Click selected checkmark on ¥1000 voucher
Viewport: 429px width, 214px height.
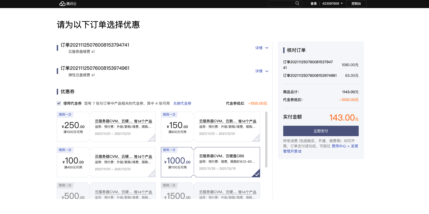[x=257, y=174]
